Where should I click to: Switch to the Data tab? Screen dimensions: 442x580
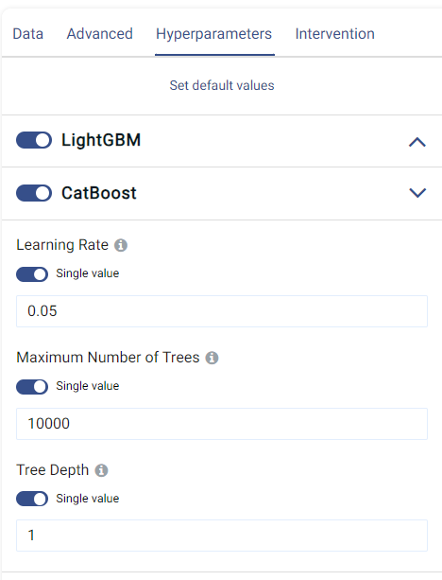(28, 34)
